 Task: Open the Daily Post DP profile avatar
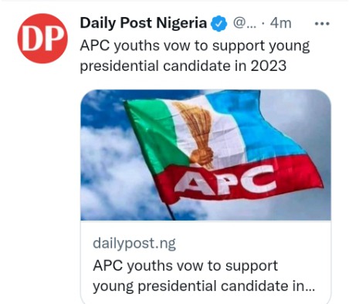point(42,39)
